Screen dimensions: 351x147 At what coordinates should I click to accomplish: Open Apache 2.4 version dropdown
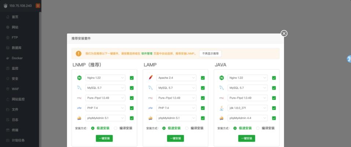click(x=176, y=78)
